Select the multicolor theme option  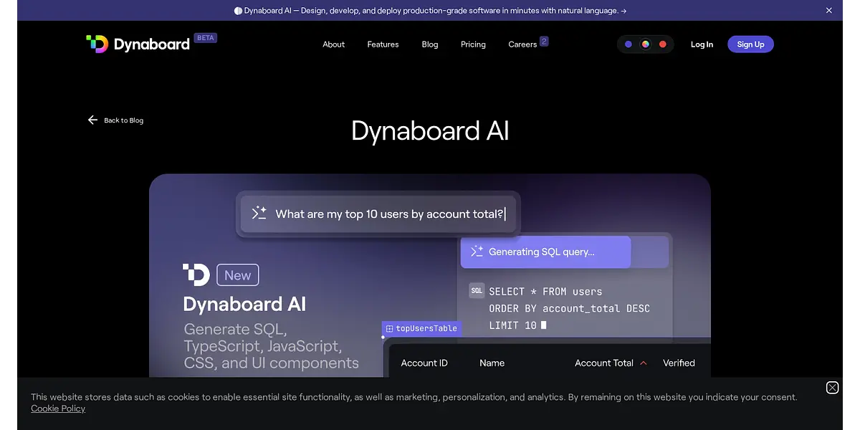(646, 44)
